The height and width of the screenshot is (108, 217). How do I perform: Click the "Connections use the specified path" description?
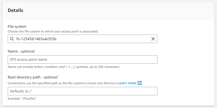pos(62,83)
